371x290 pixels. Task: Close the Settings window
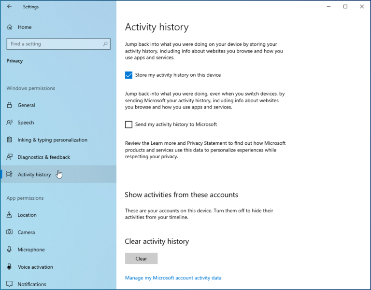coord(362,7)
